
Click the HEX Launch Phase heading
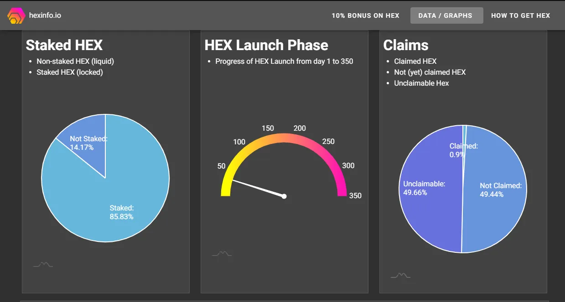(x=266, y=45)
